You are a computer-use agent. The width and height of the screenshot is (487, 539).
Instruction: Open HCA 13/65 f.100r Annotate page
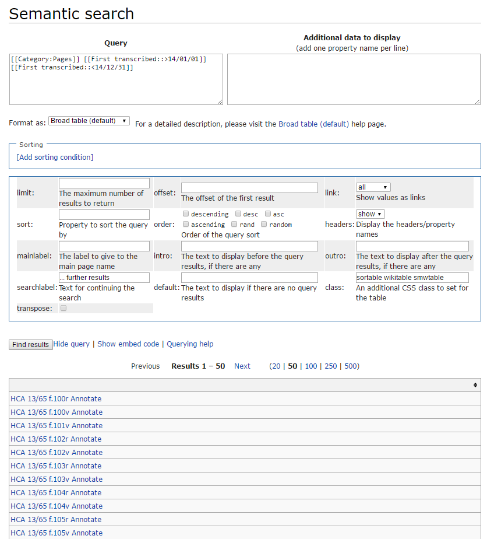(x=56, y=399)
